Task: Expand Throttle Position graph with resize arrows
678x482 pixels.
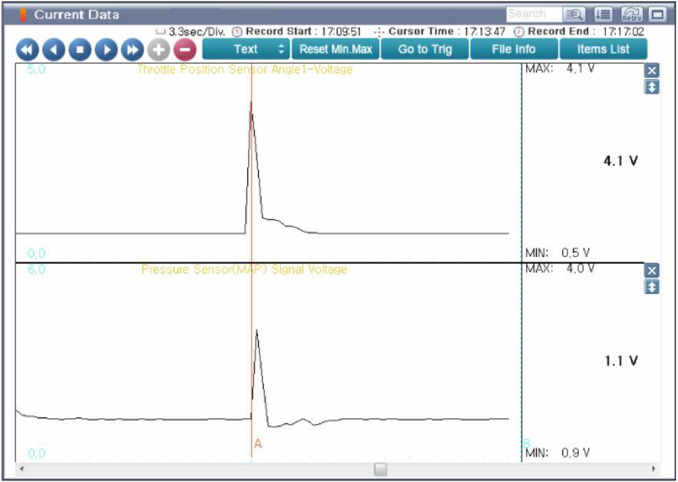Action: [x=652, y=87]
